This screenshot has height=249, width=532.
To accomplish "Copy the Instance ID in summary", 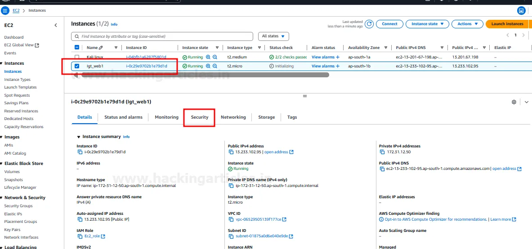I will [80, 152].
